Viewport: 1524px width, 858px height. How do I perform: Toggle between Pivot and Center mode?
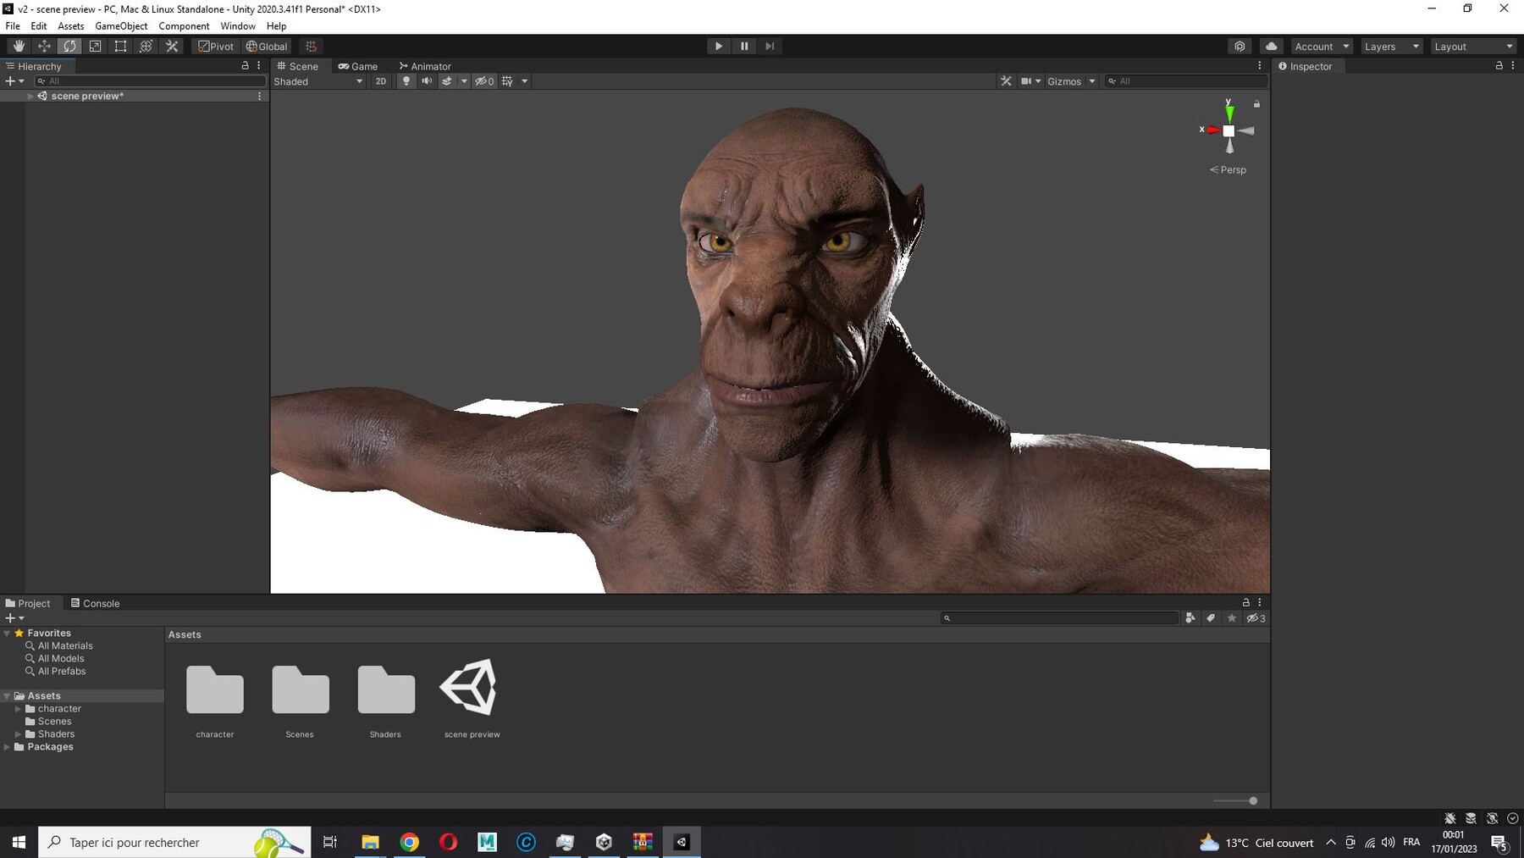point(216,46)
